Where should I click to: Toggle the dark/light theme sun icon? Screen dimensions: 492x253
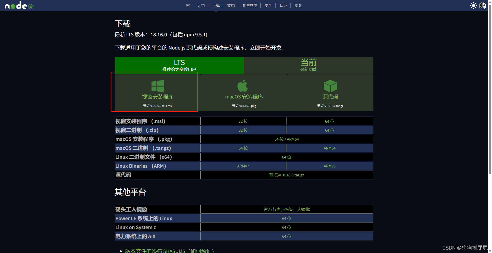coord(473,6)
